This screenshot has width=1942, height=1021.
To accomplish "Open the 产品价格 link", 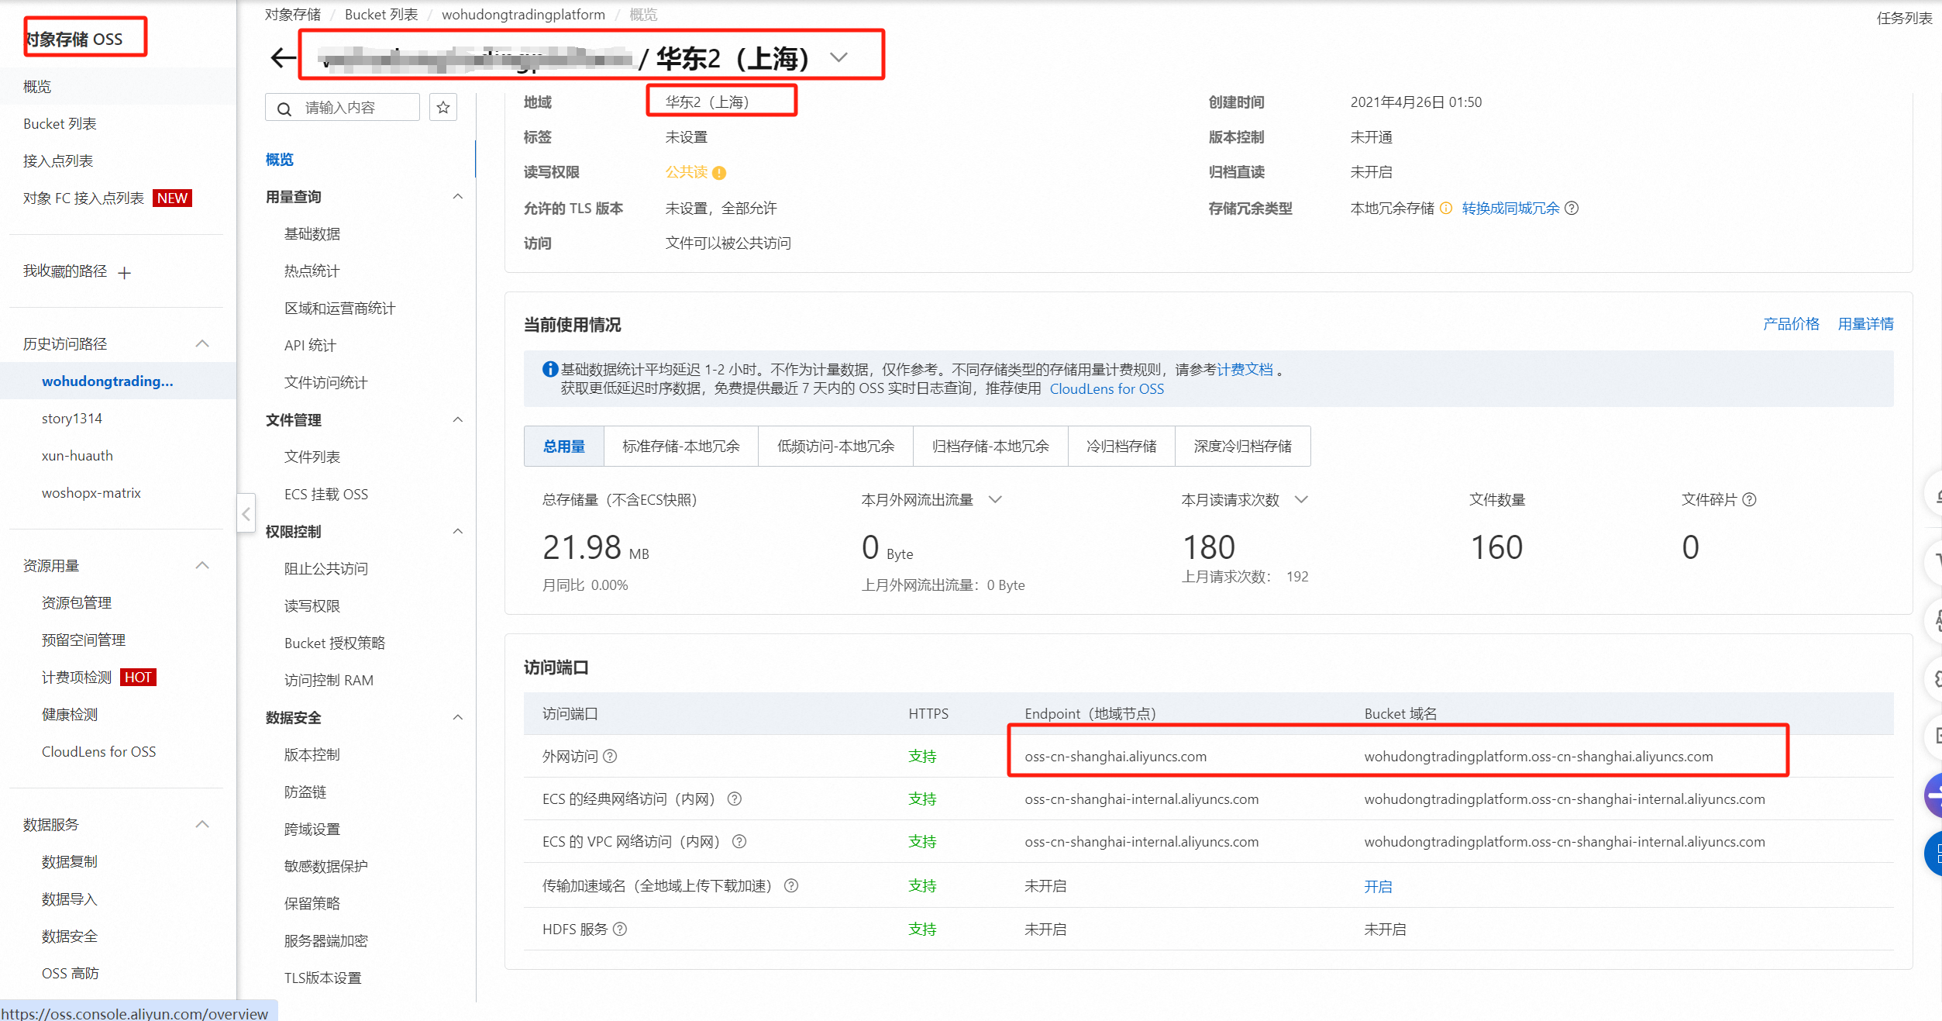I will coord(1791,324).
